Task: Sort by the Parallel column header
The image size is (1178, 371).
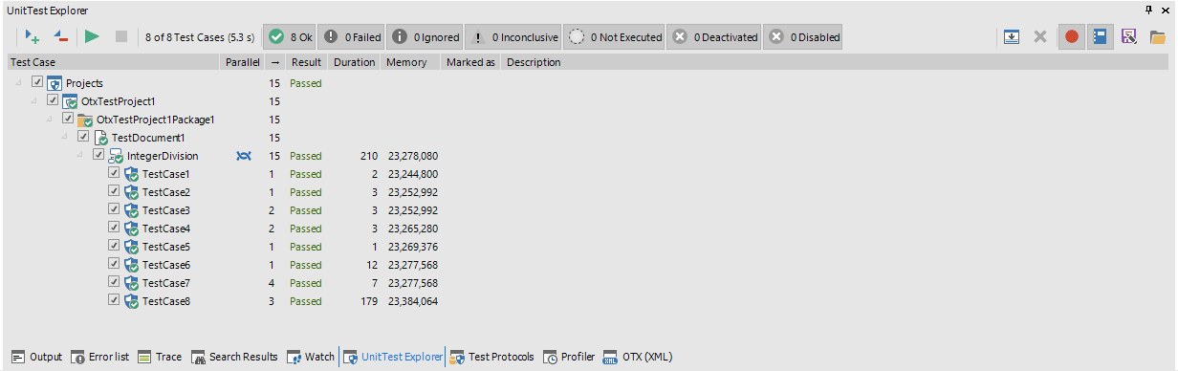Action: (243, 62)
